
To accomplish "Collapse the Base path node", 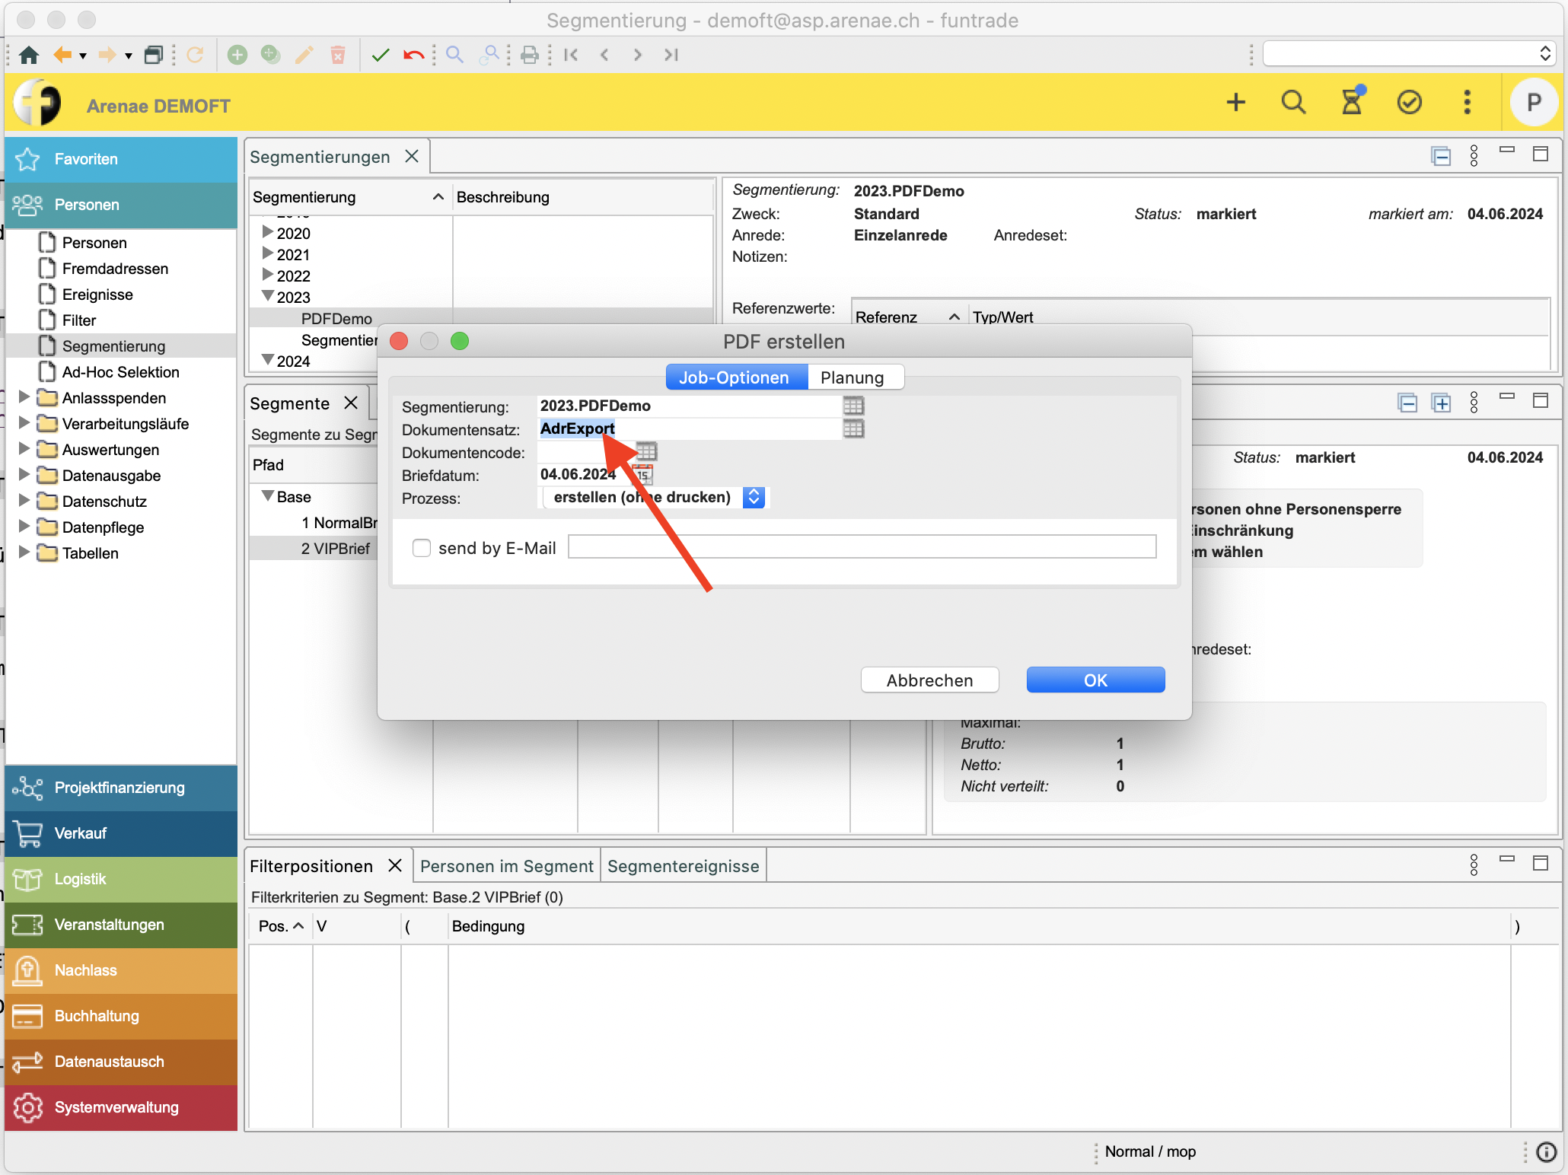I will click(267, 496).
